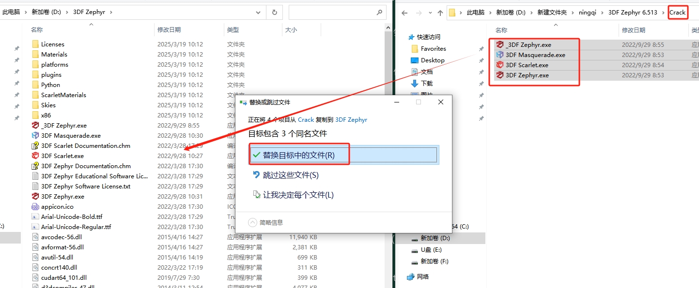This screenshot has width=699, height=288.
Task: Click the pin icon beside Favorites
Action: [x=481, y=49]
